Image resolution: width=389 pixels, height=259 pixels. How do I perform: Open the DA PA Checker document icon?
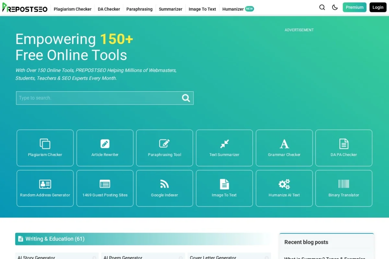click(344, 144)
